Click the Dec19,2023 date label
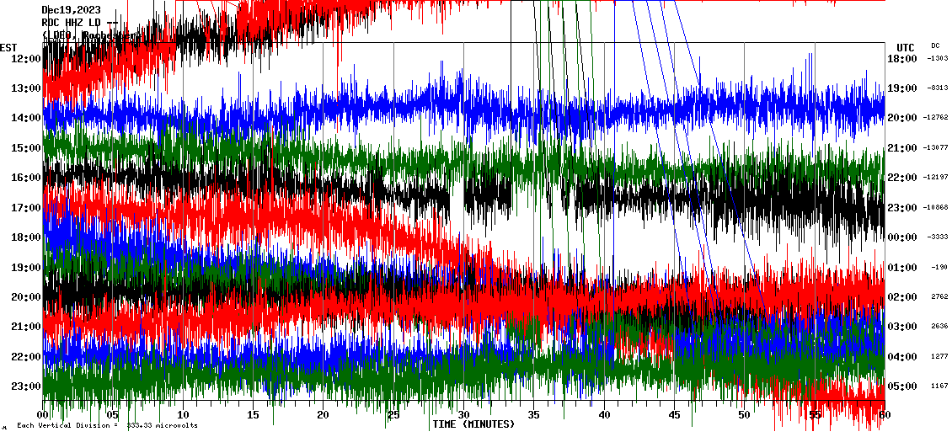 pyautogui.click(x=72, y=10)
